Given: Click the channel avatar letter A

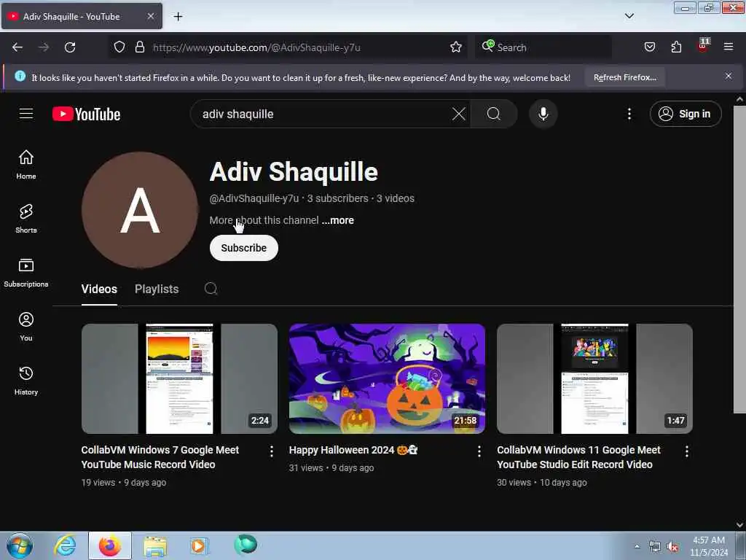Looking at the screenshot, I should click(140, 210).
